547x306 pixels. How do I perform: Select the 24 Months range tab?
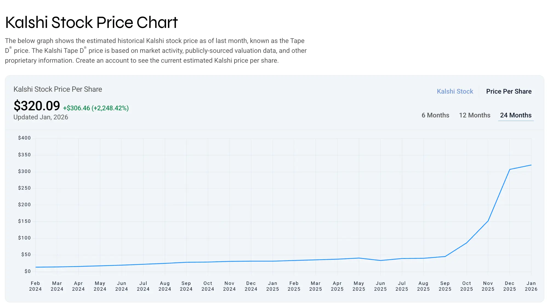click(515, 115)
